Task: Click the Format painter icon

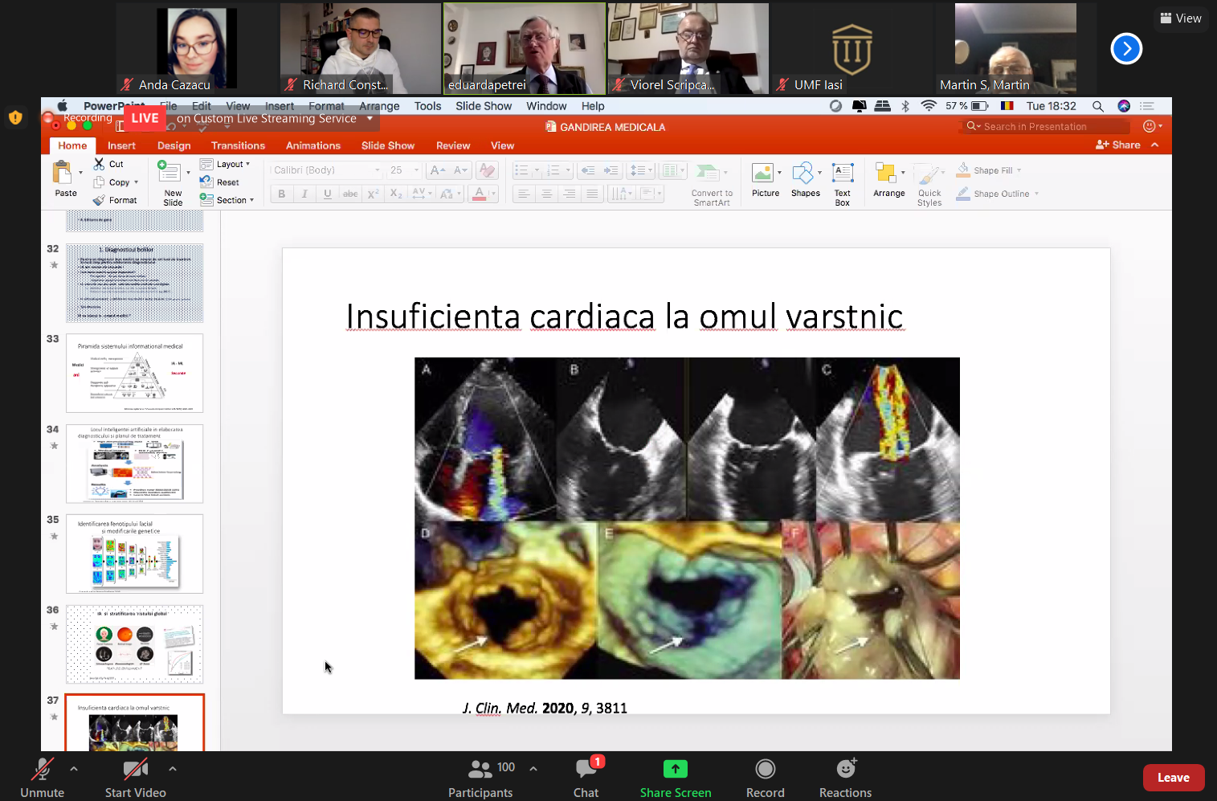Action: point(99,200)
